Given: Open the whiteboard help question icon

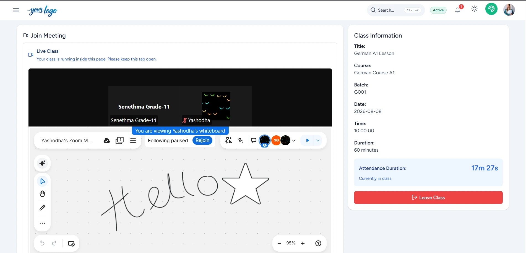Looking at the screenshot, I should [x=318, y=243].
